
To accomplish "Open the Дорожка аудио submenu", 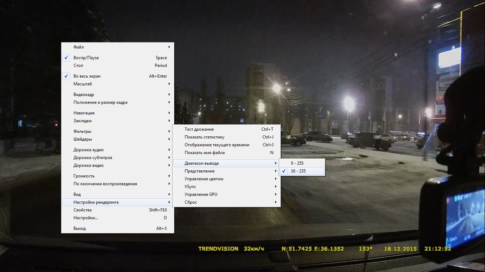I will point(88,150).
